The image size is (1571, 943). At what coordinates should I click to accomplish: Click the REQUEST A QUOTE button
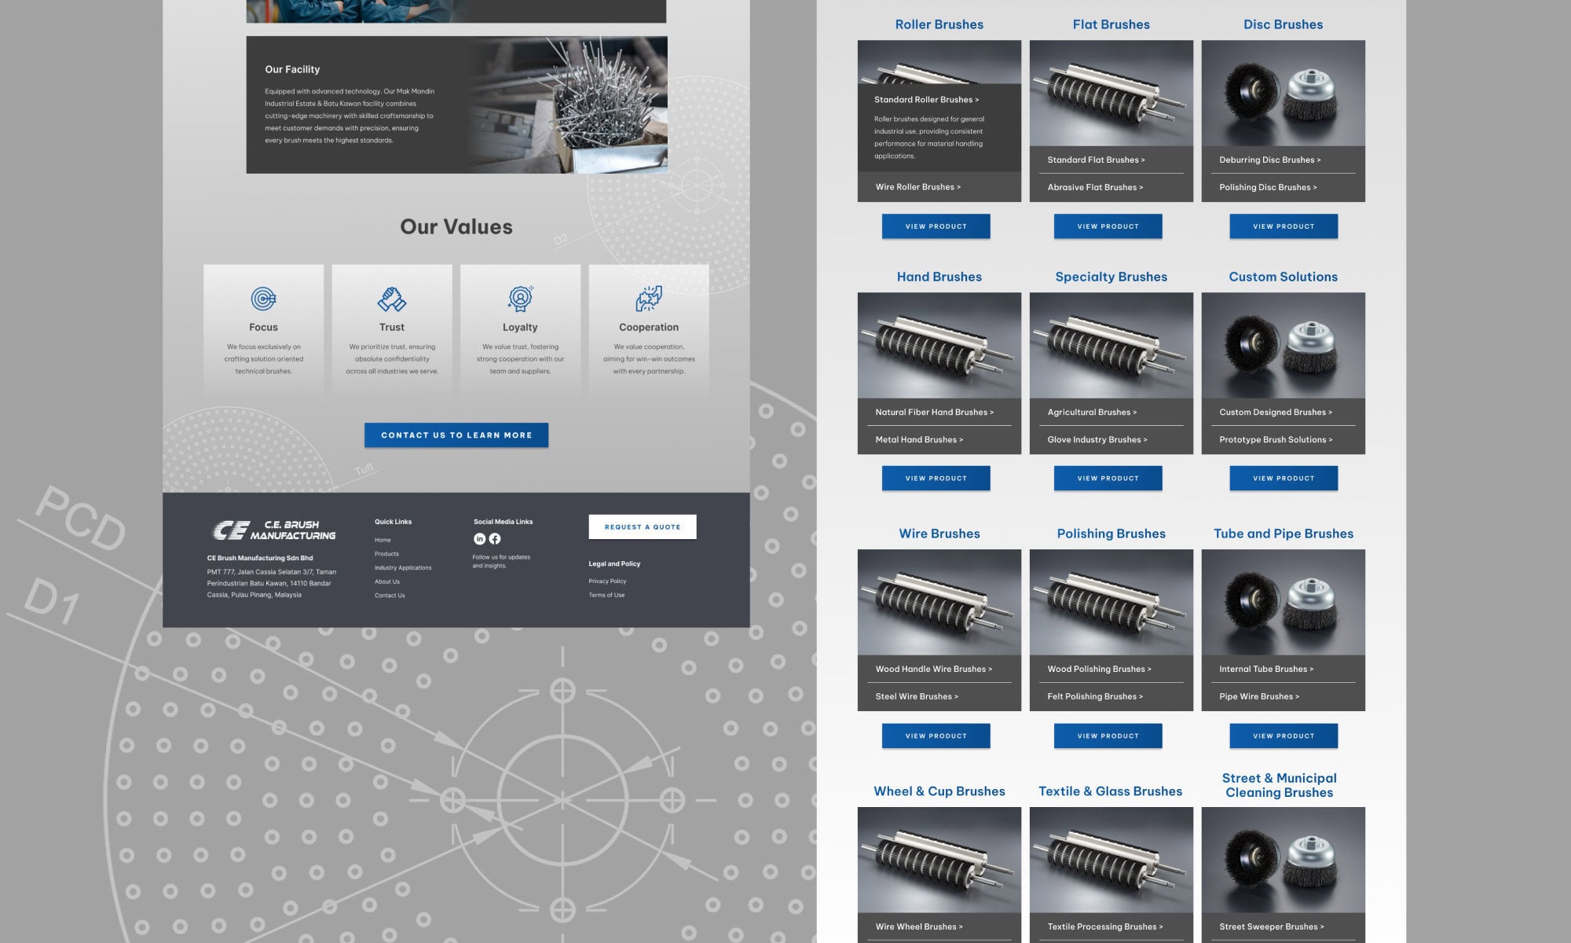point(643,527)
